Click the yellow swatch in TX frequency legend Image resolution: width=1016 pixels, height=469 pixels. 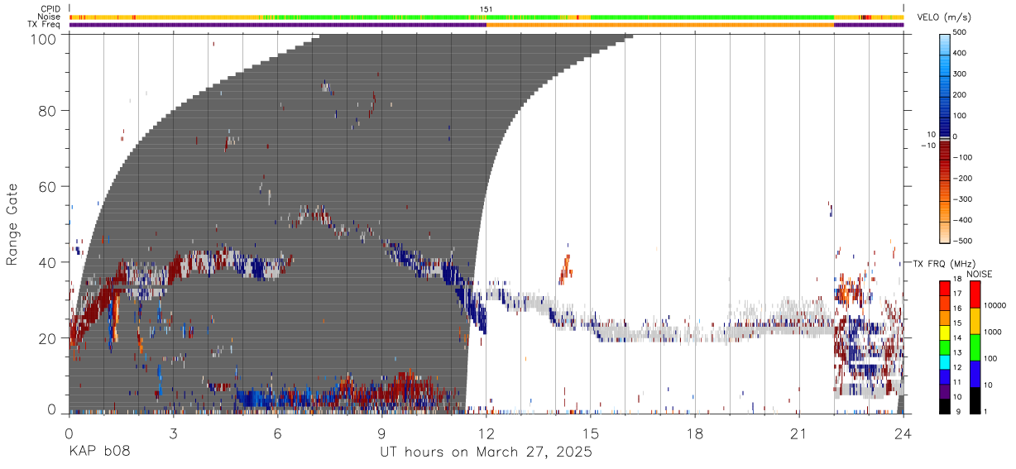coord(946,333)
